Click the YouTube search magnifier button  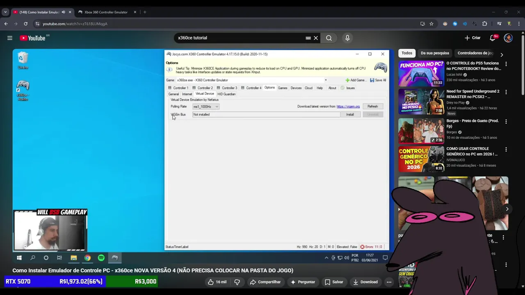point(329,38)
